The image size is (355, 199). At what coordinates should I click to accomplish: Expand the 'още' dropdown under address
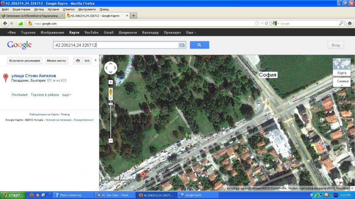67,95
